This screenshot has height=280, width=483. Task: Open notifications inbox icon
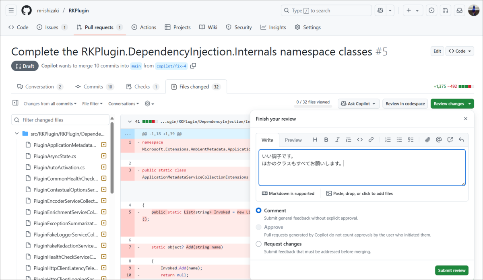pyautogui.click(x=459, y=10)
